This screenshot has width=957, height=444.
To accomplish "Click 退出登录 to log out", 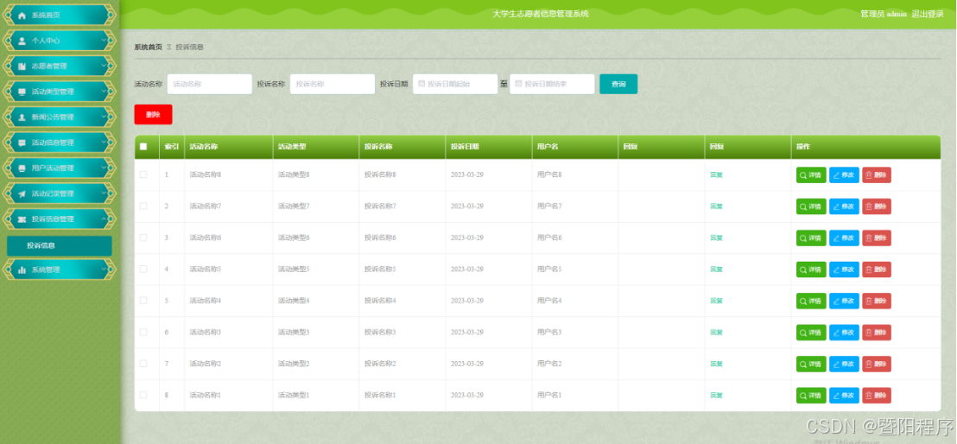I will pyautogui.click(x=928, y=14).
